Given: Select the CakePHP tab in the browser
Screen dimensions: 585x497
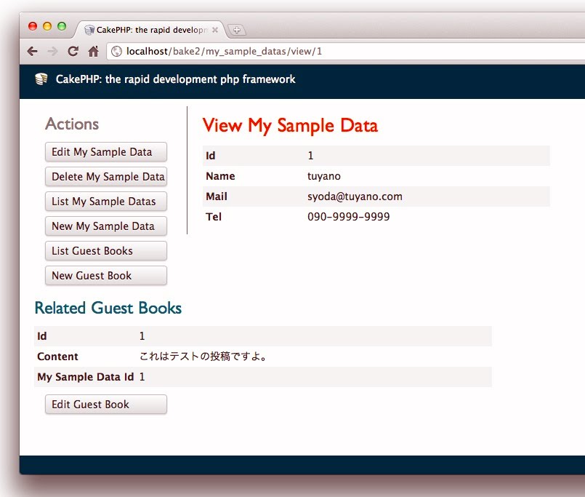Looking at the screenshot, I should point(150,30).
